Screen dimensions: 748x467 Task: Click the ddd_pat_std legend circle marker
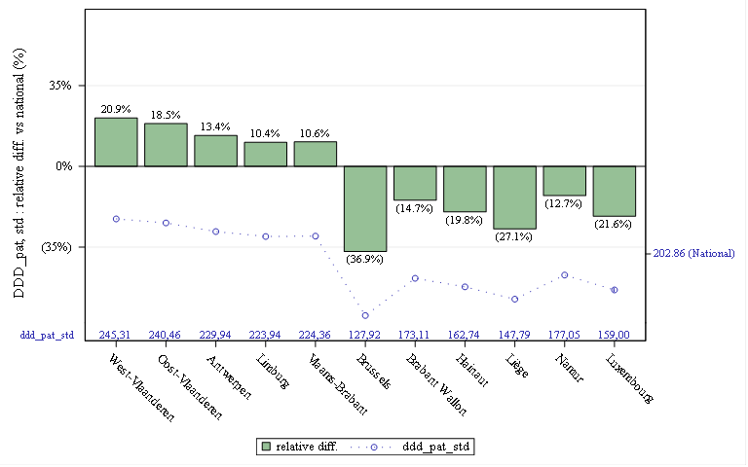tap(374, 447)
